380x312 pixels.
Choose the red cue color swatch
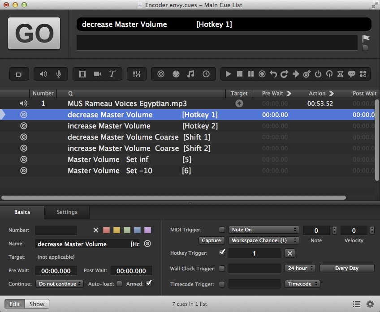[x=106, y=230]
